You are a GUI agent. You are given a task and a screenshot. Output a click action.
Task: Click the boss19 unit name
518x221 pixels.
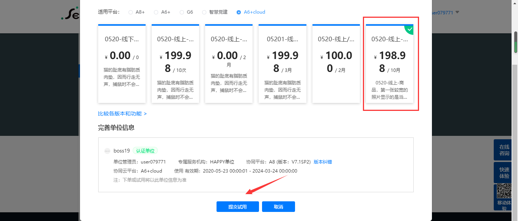tap(122, 151)
